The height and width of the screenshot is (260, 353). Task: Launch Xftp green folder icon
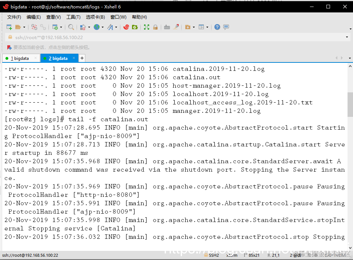click(x=135, y=27)
